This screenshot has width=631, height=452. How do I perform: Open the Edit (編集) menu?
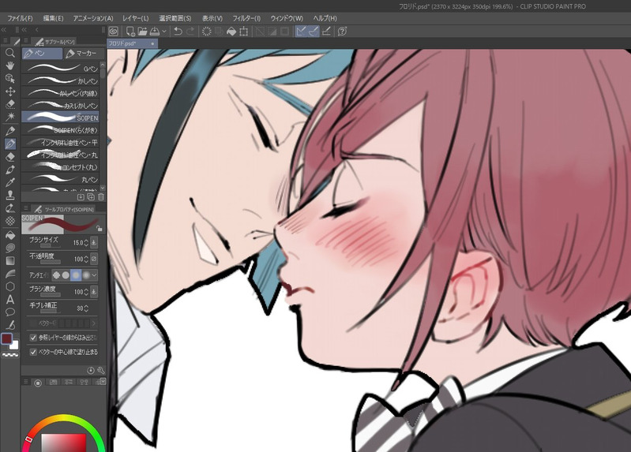coord(53,18)
